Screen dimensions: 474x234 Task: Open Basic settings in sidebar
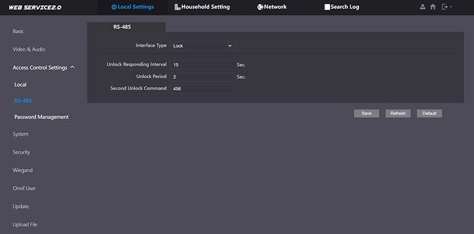tap(18, 31)
